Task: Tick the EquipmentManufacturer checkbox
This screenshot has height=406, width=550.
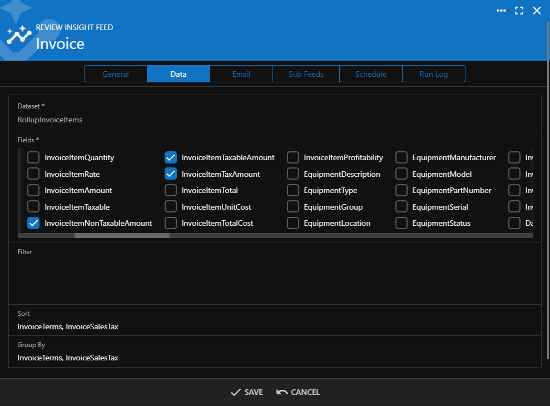Action: (402, 157)
